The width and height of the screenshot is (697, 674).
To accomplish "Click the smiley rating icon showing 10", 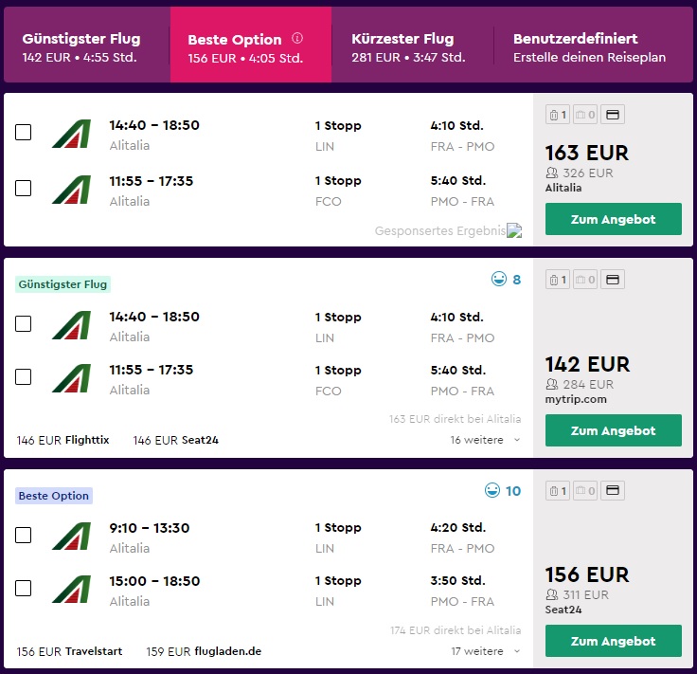I will [x=493, y=491].
